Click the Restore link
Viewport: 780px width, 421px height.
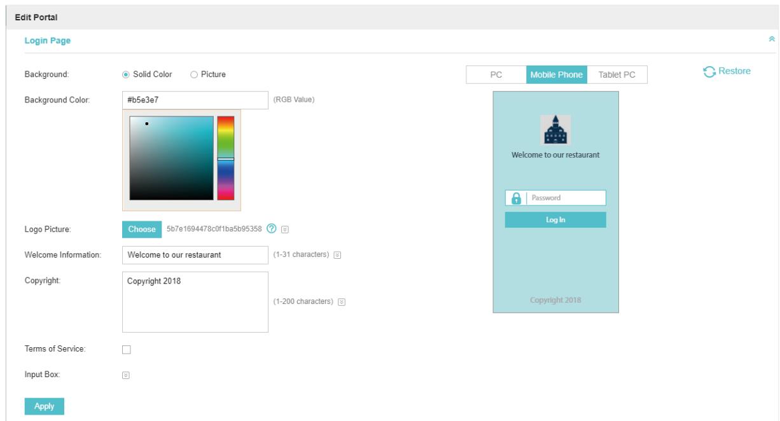pyautogui.click(x=734, y=71)
